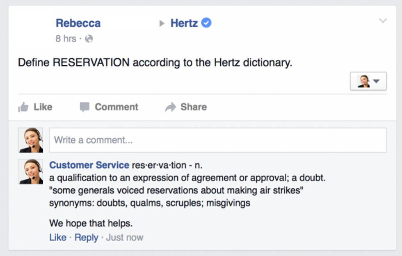
Task: Click the Write a comment field
Action: pyautogui.click(x=218, y=140)
